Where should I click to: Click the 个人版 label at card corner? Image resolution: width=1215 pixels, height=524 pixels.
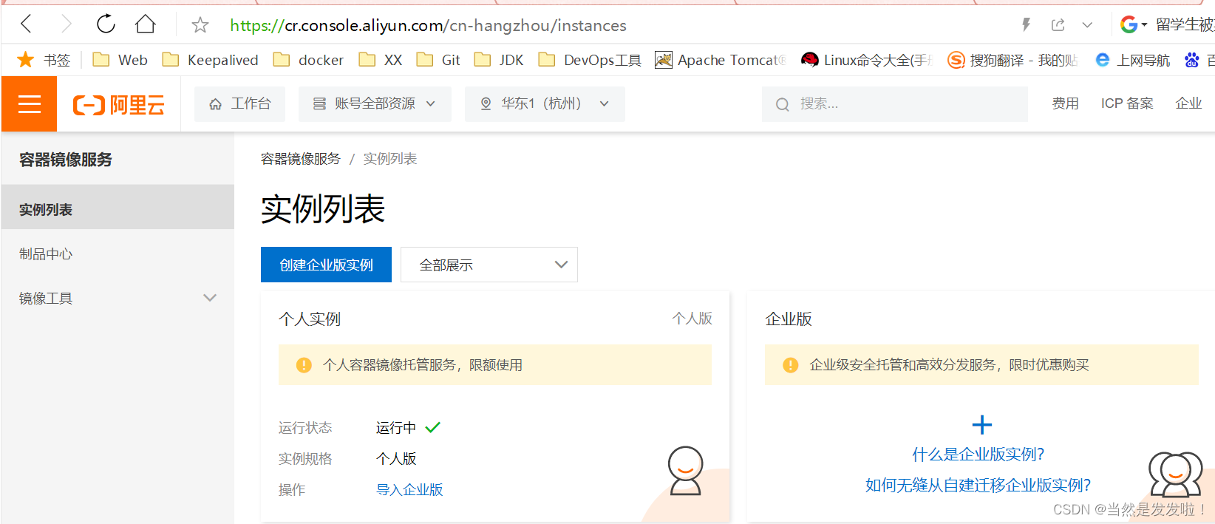pos(692,319)
